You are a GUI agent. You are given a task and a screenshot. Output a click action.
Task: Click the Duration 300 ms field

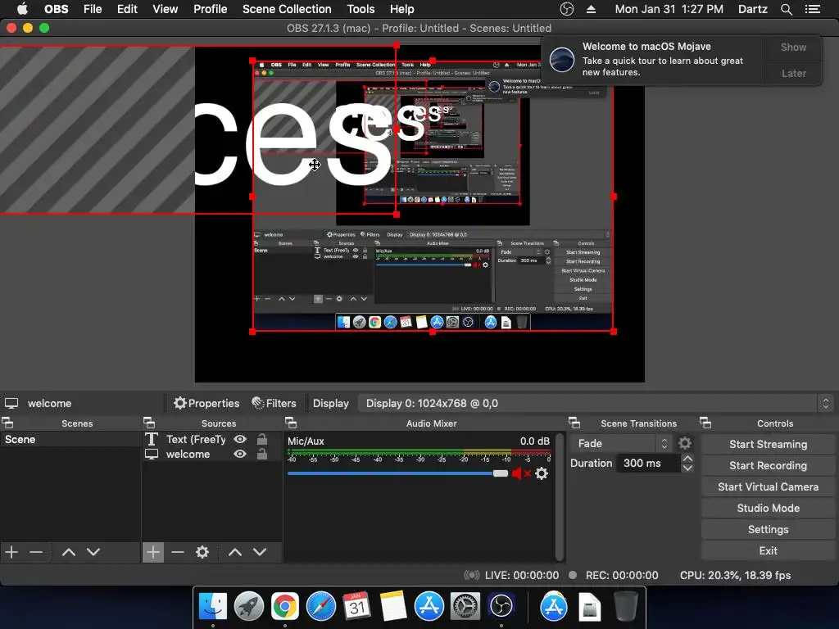pyautogui.click(x=649, y=464)
